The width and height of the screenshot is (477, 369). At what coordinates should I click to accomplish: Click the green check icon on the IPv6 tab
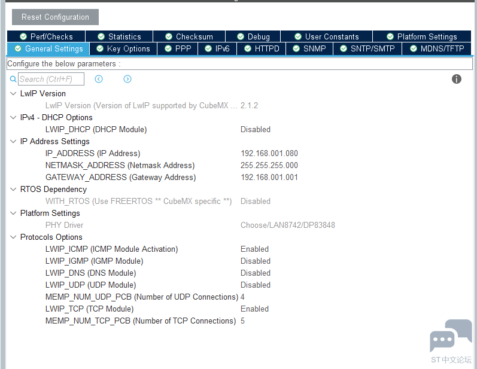point(208,48)
